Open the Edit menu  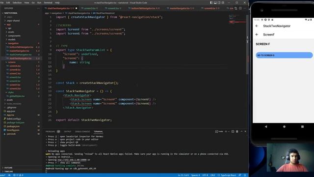tap(8, 2)
